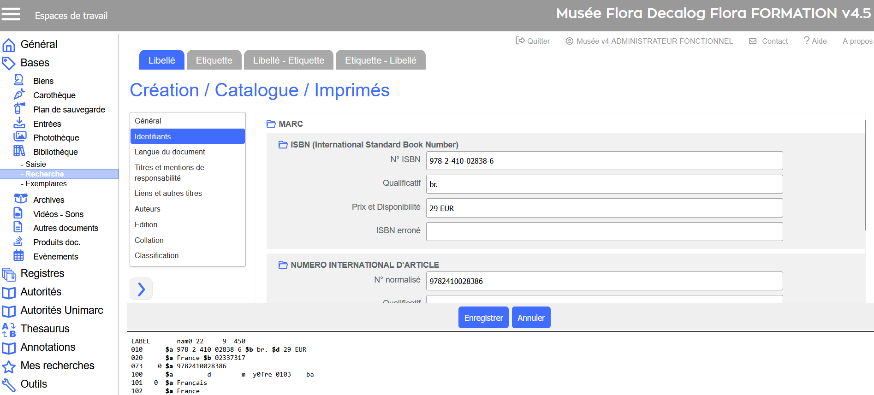Switch to the Etiquette tab
The image size is (874, 395).
214,60
